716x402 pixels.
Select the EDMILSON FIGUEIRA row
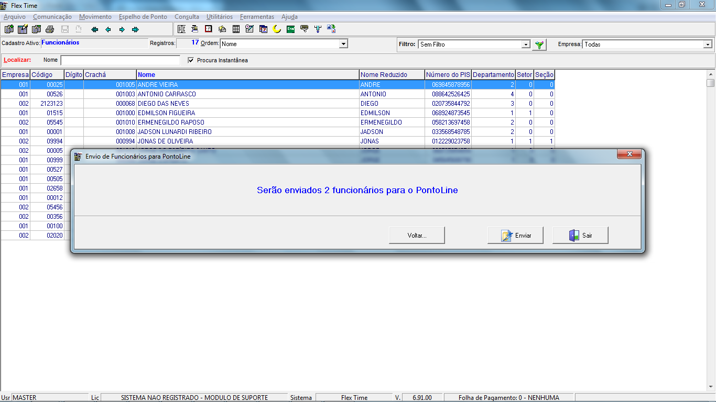pyautogui.click(x=277, y=113)
